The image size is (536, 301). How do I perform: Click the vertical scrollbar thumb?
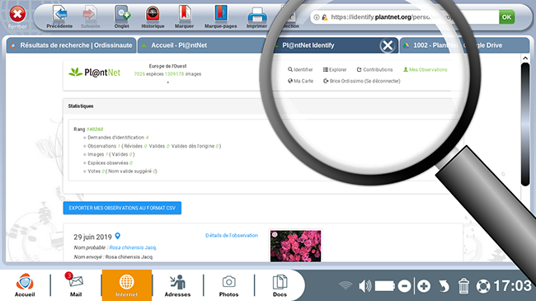(x=525, y=125)
